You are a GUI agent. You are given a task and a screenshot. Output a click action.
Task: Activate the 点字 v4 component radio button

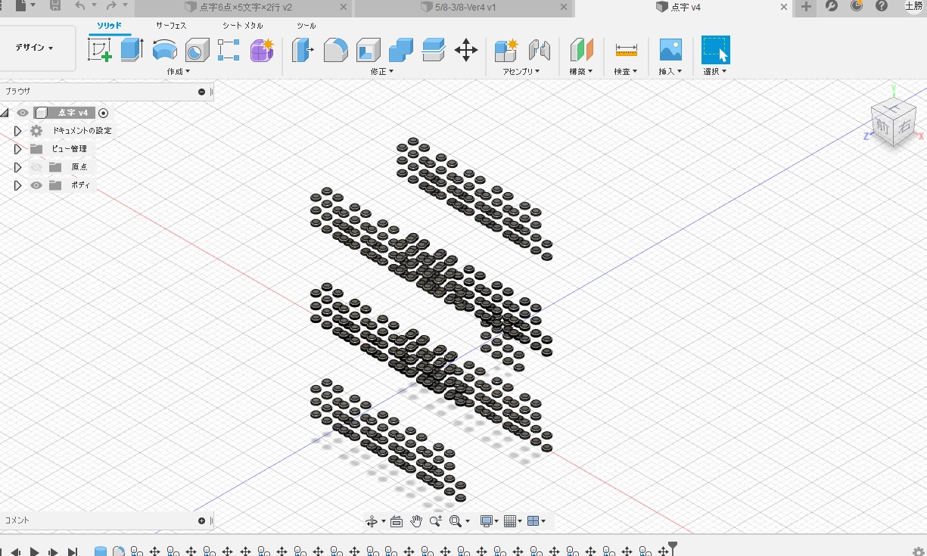click(x=104, y=113)
